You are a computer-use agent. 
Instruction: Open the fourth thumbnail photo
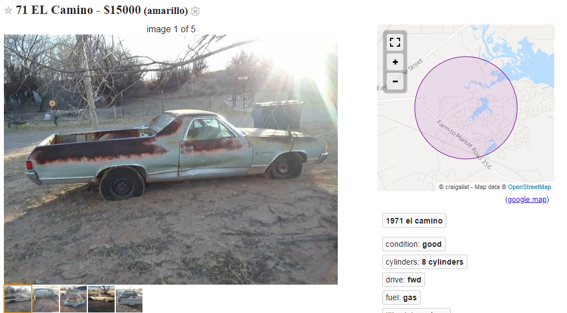point(101,299)
